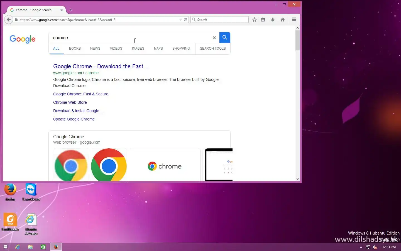Open Google Chrome: Fast & Secure link

(81, 94)
